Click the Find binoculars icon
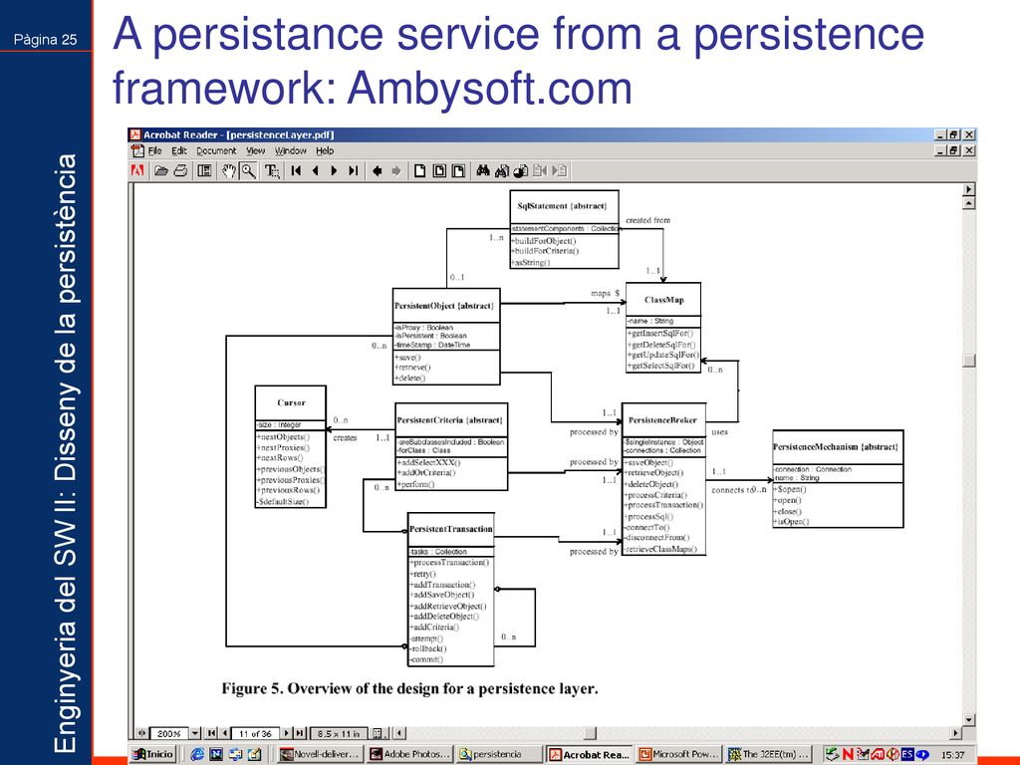 (483, 171)
